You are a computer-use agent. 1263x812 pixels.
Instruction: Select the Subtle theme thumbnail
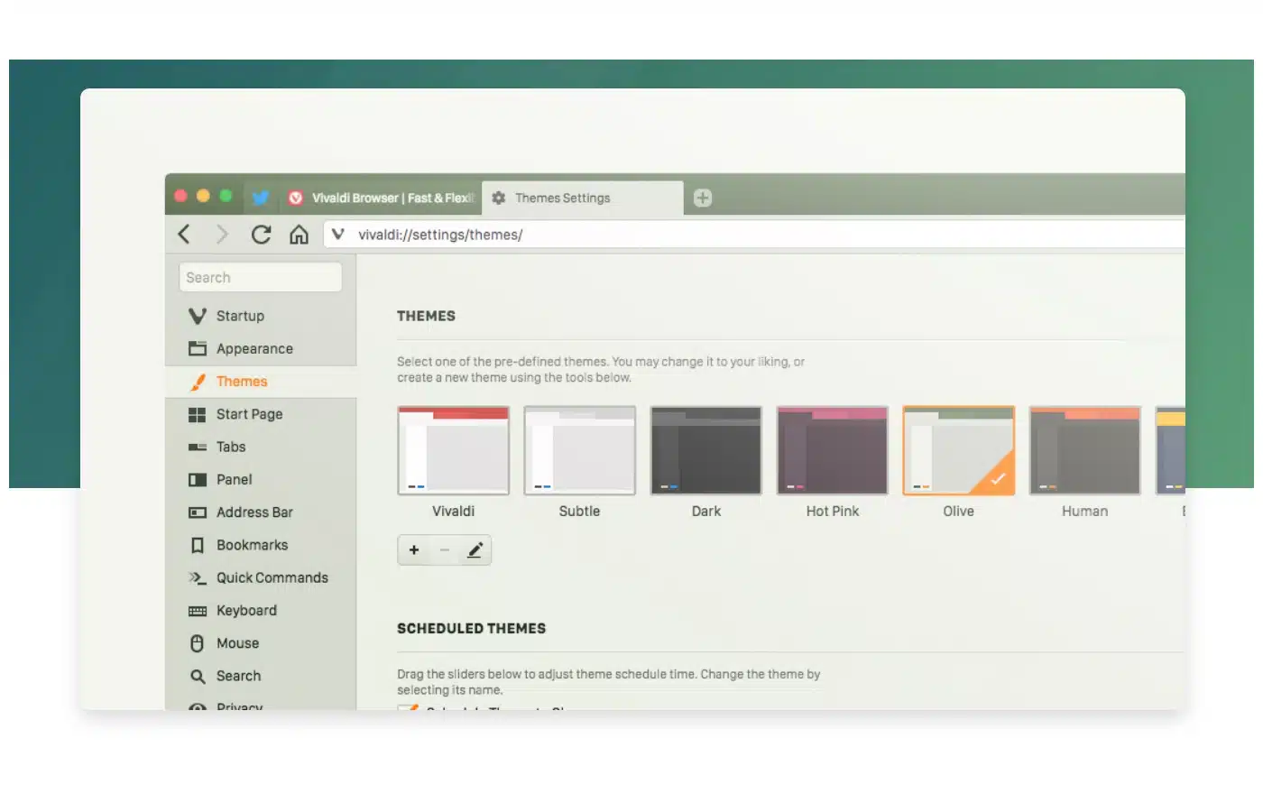pos(580,450)
